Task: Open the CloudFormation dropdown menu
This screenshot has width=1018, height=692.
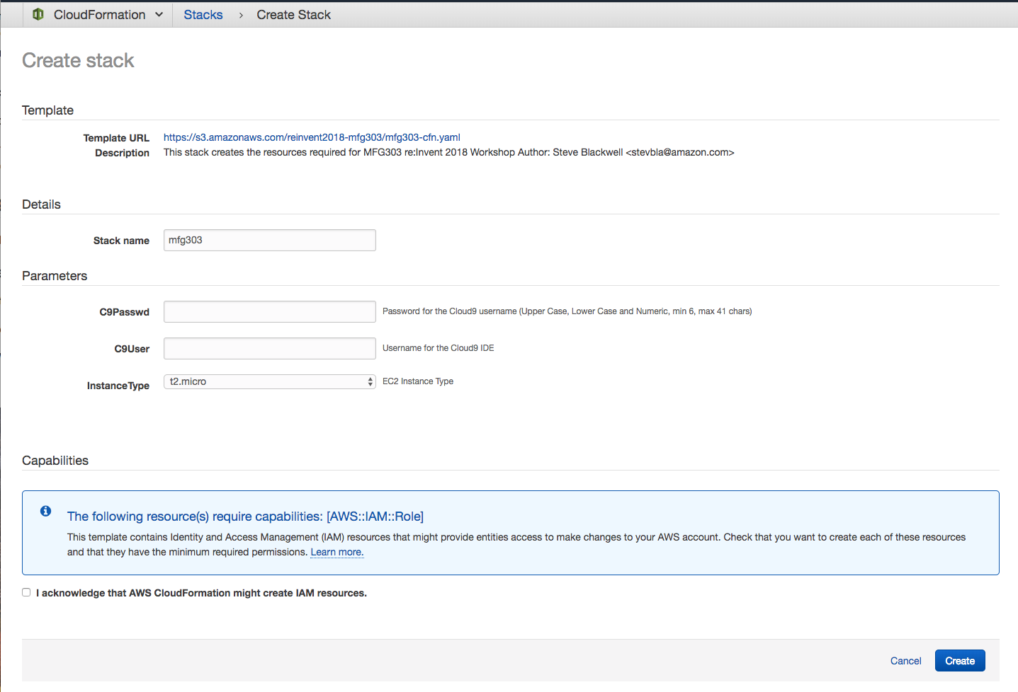Action: click(x=98, y=15)
